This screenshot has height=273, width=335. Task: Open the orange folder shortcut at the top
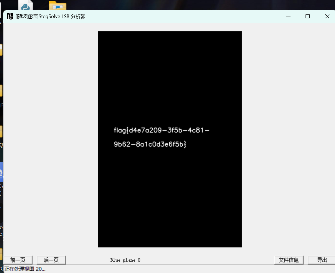click(x=57, y=6)
